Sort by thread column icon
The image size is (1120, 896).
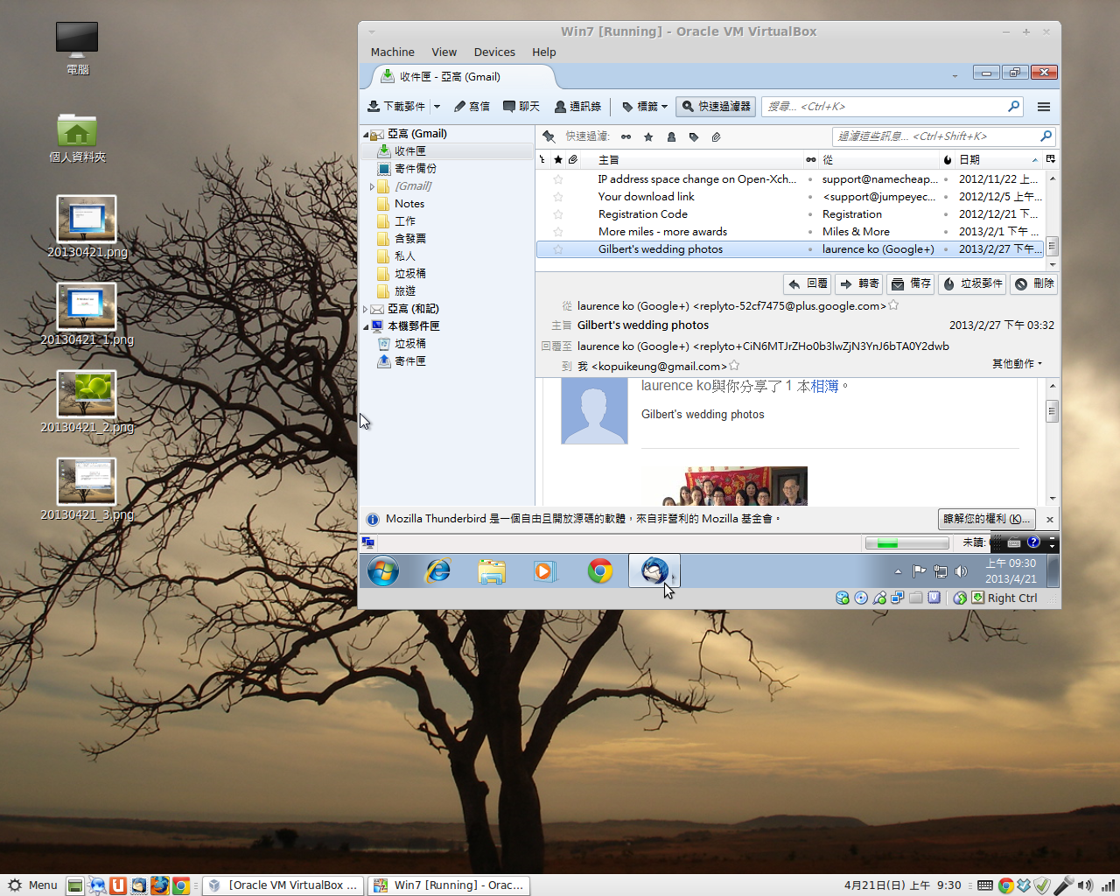coord(542,159)
